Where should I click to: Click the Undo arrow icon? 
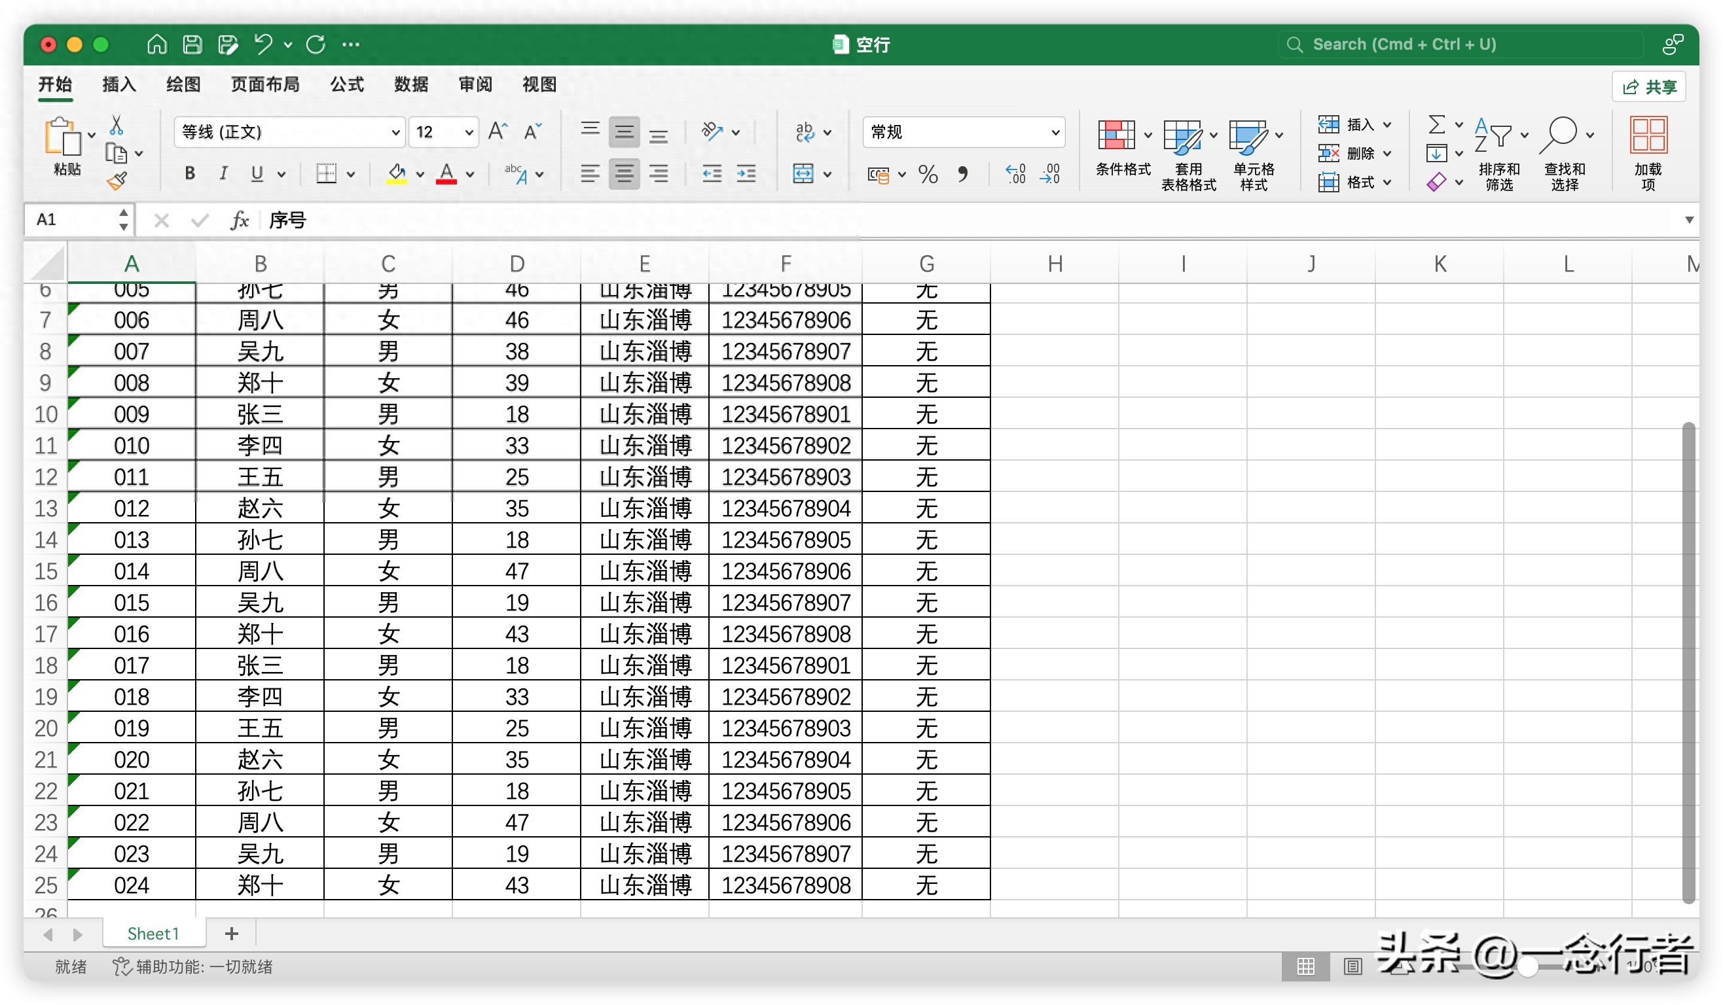click(x=263, y=44)
